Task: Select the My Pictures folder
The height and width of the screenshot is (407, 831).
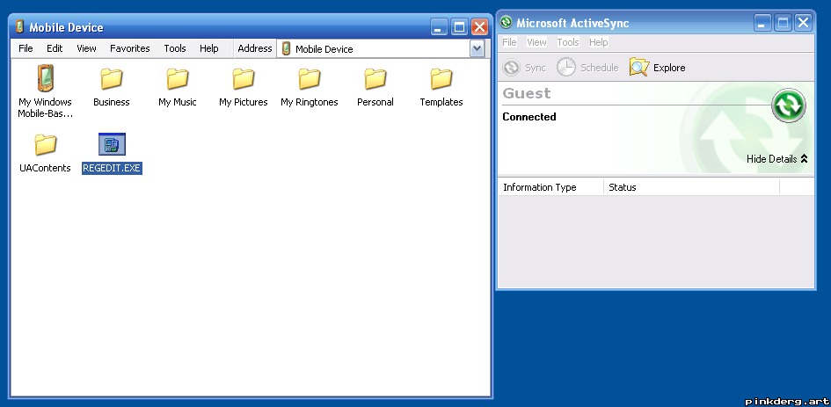Action: (244, 79)
